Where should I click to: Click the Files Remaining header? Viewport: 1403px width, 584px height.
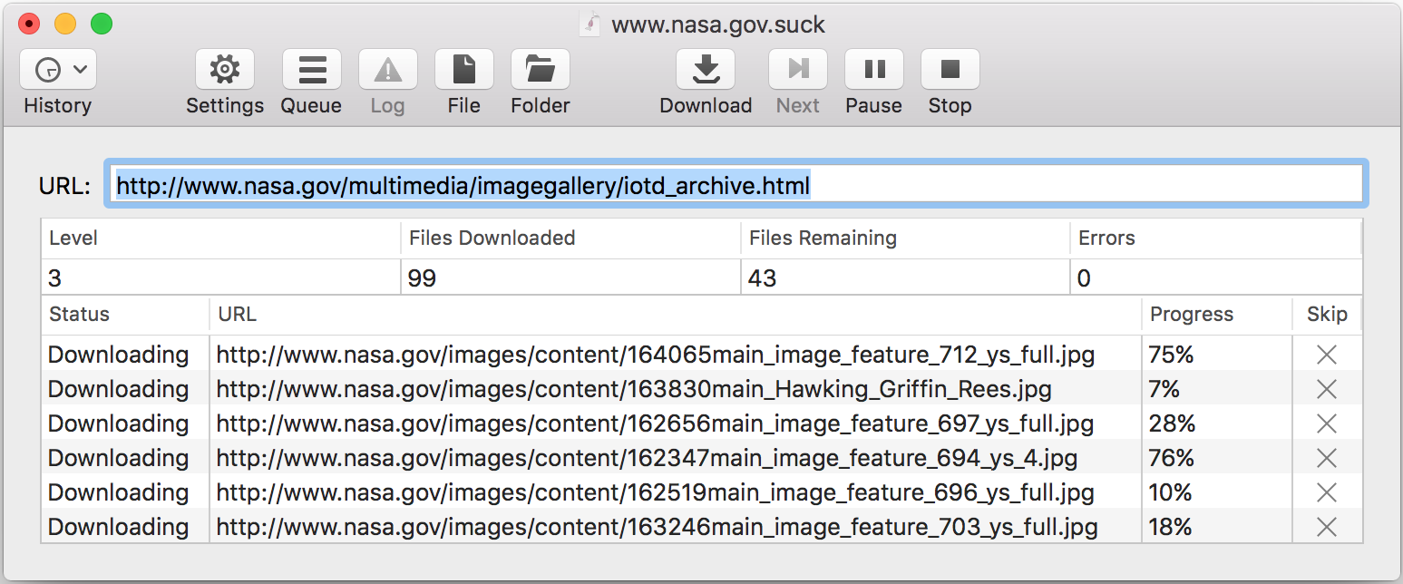click(x=905, y=238)
